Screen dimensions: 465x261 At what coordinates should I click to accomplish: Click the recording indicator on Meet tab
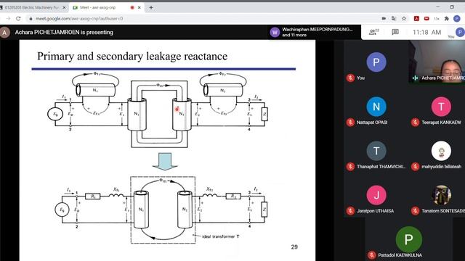point(132,7)
